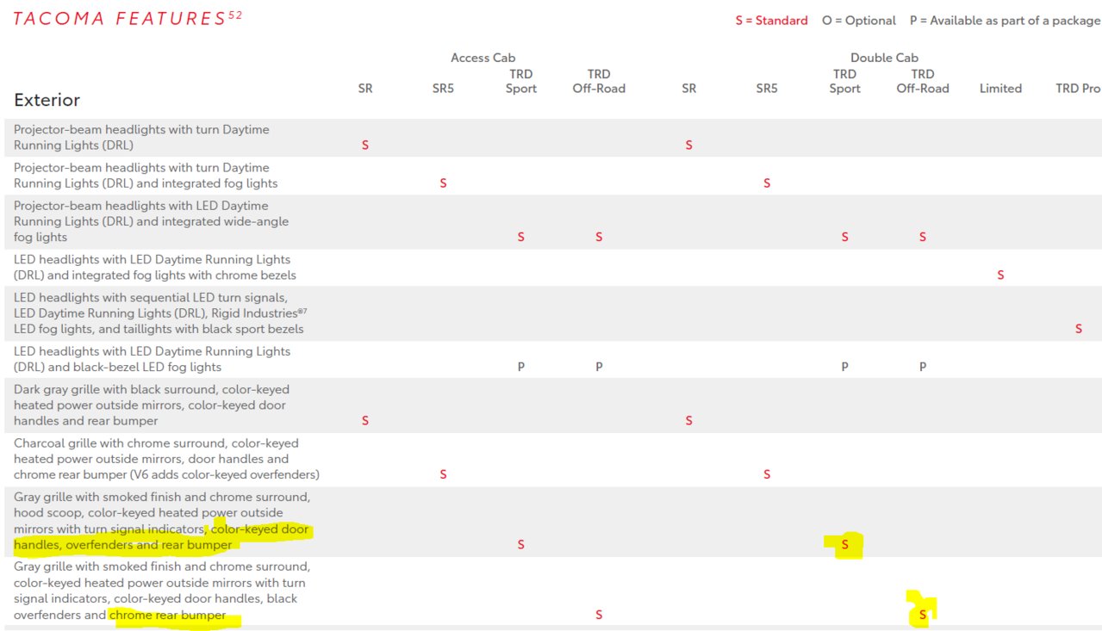Viewport: 1102px width, 631px height.
Task: Click the feature text mentioning "chrome bezels"
Action: pyautogui.click(x=155, y=268)
